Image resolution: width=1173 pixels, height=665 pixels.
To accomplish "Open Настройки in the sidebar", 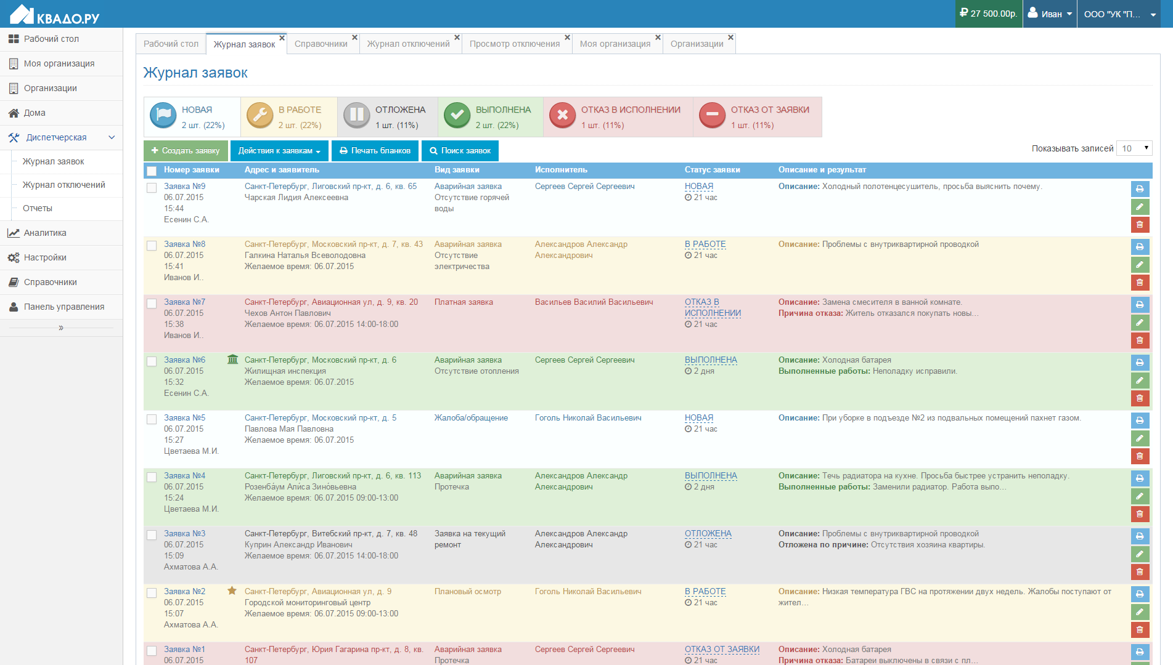I will (61, 257).
